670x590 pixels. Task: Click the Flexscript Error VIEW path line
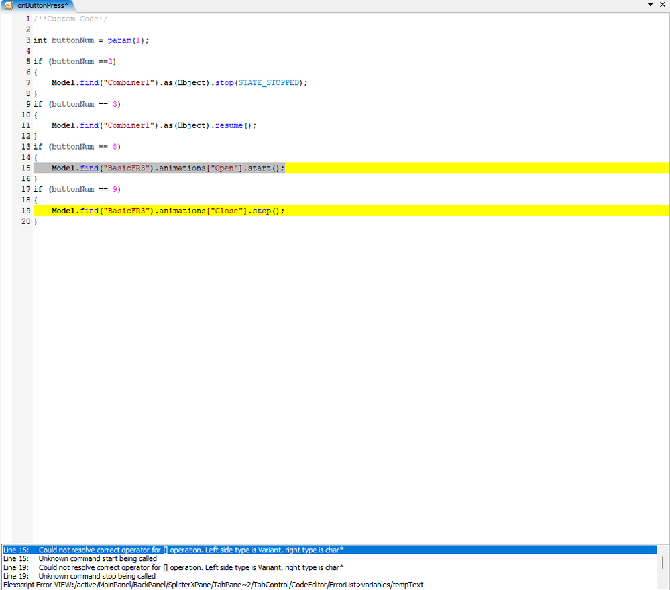tap(214, 585)
